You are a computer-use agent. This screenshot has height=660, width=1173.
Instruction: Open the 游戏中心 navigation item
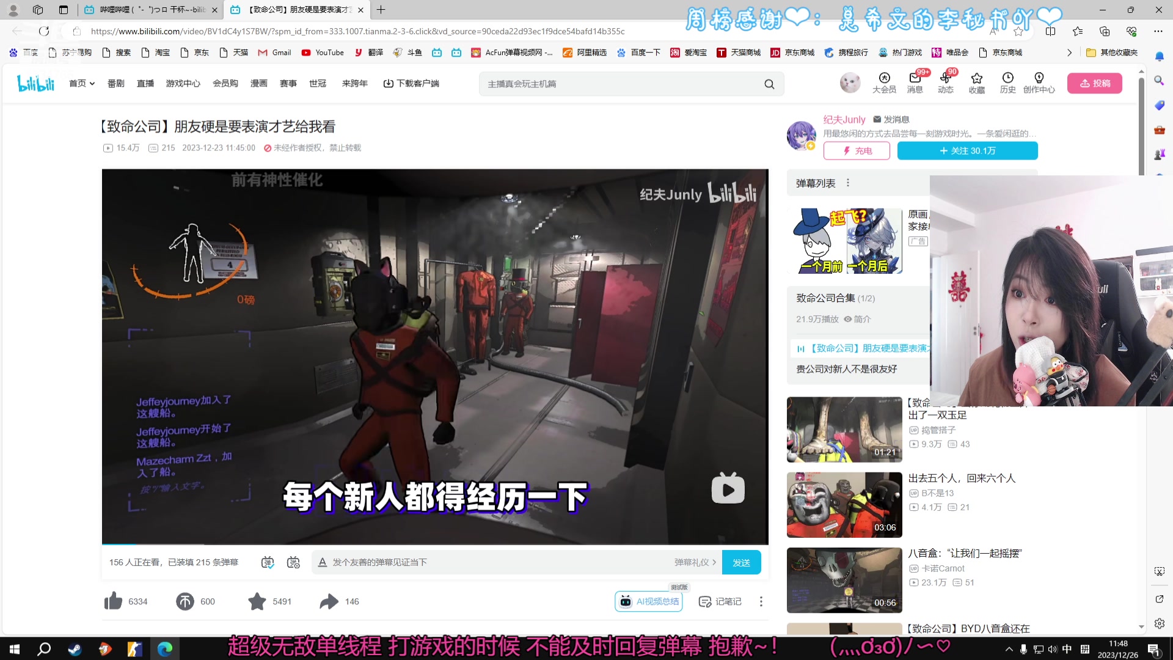183,84
